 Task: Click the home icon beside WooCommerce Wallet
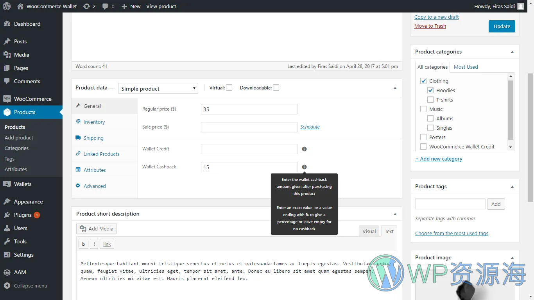(x=20, y=6)
